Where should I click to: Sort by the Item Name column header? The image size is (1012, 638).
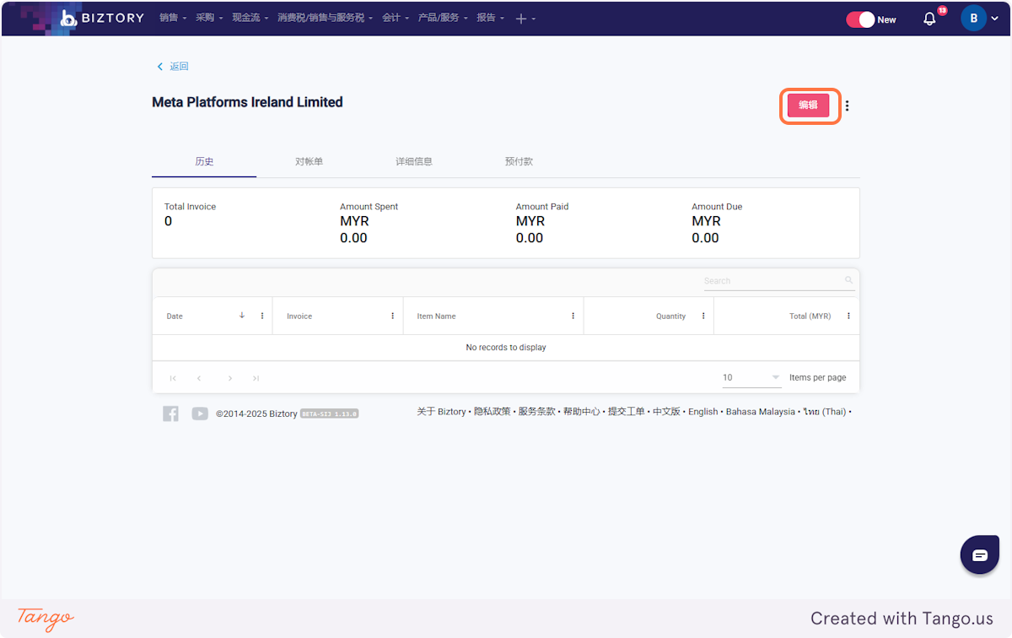436,316
